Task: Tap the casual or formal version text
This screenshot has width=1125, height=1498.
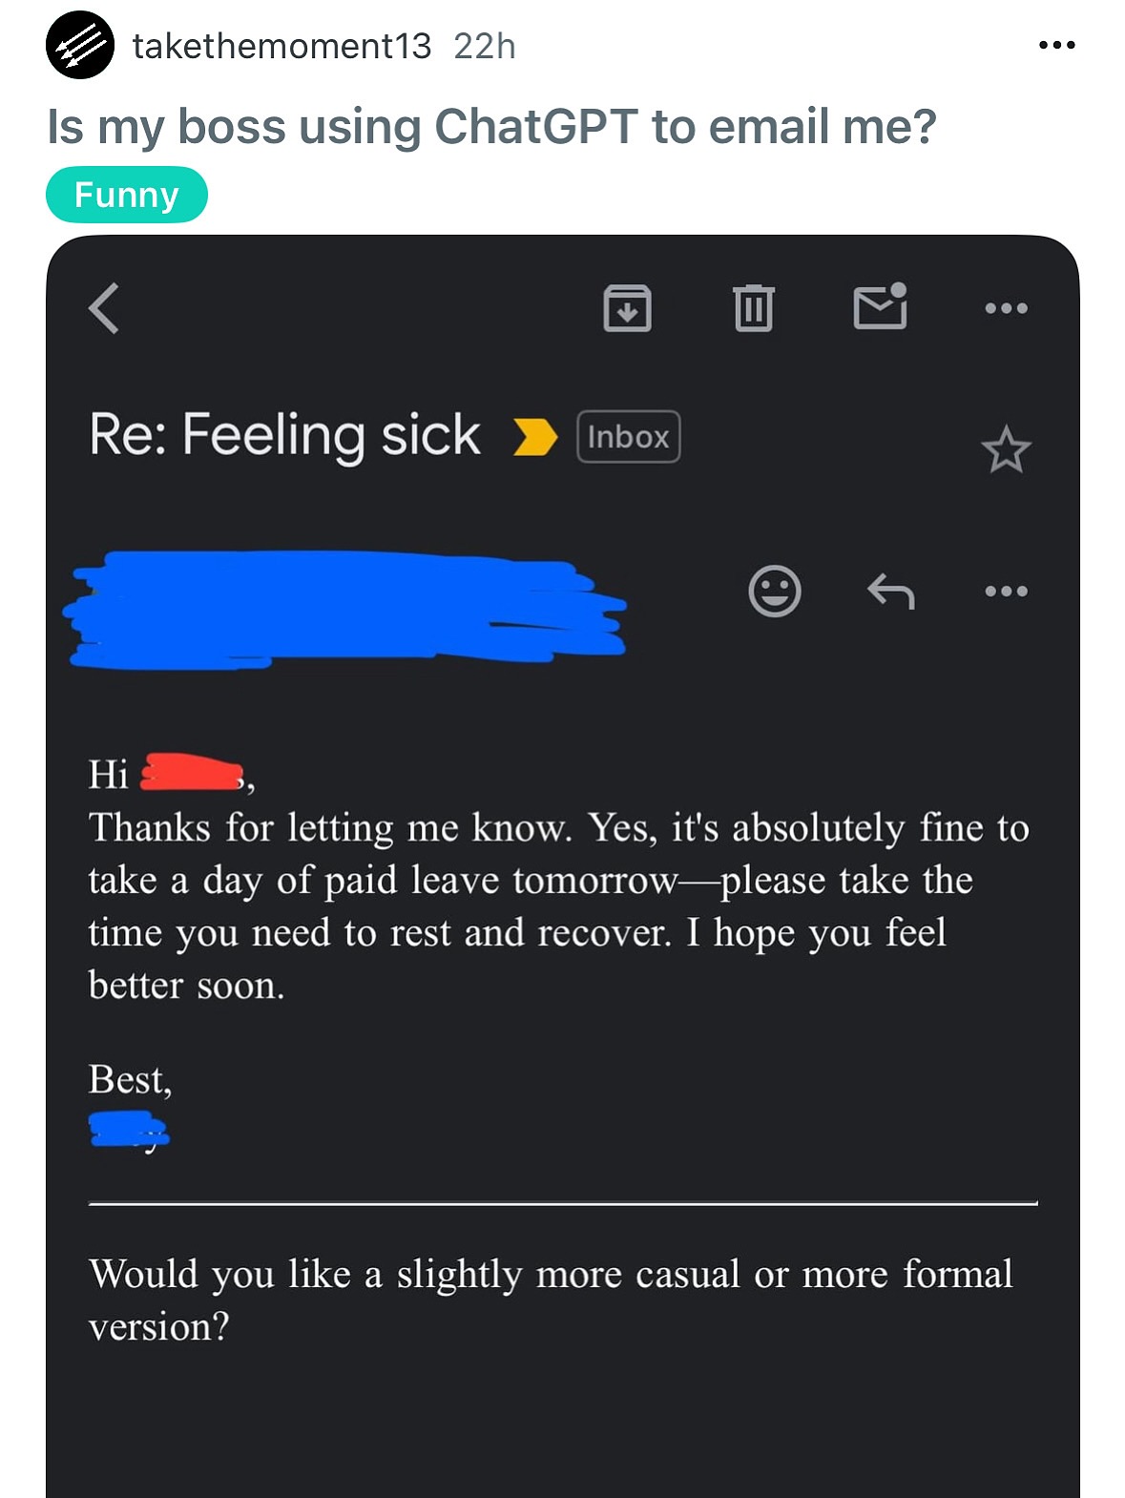Action: coord(551,1300)
